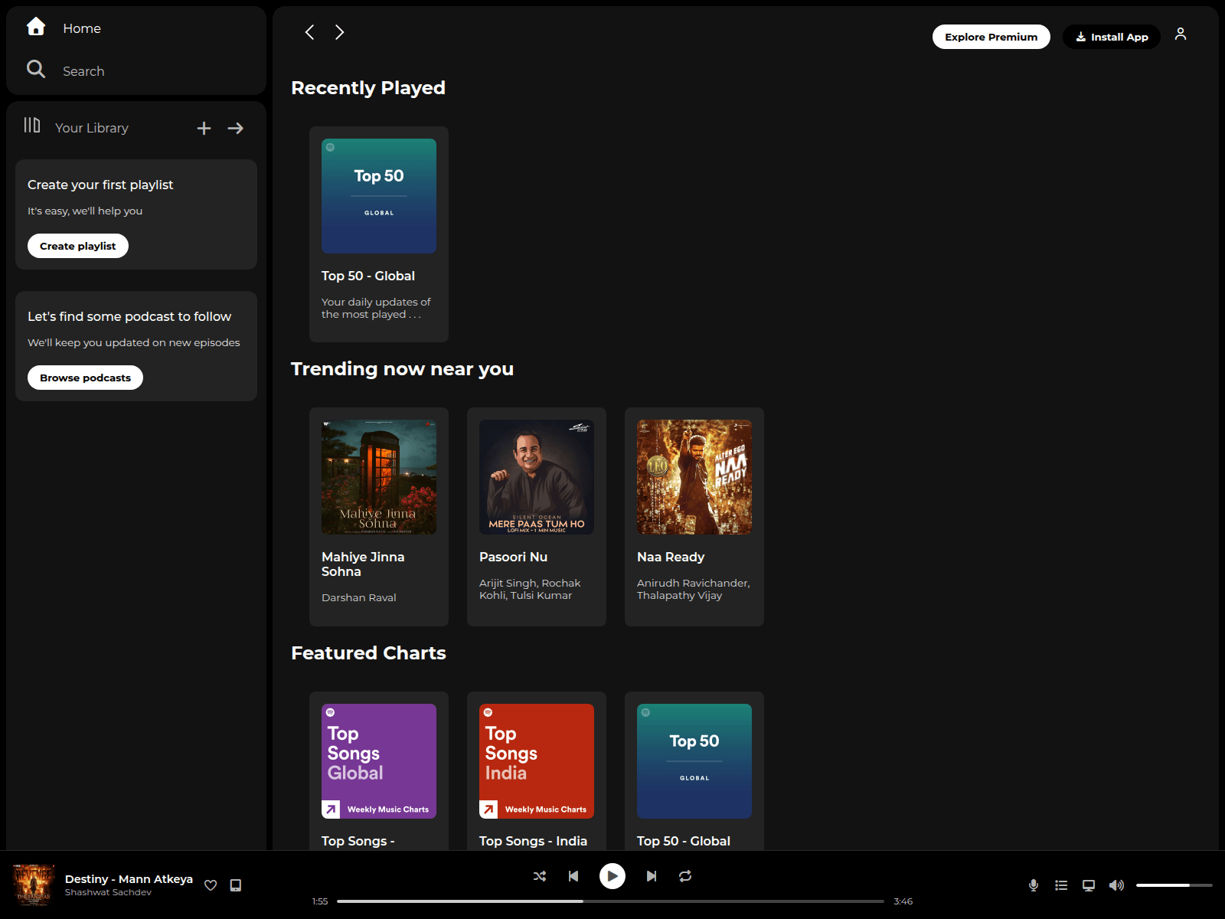Click Let's find some podcast to follow
Screen dimensions: 1225x919
[x=129, y=316]
